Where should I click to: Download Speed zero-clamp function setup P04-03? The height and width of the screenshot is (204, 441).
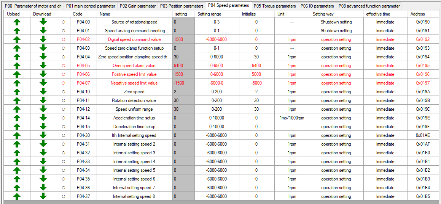pyautogui.click(x=43, y=48)
